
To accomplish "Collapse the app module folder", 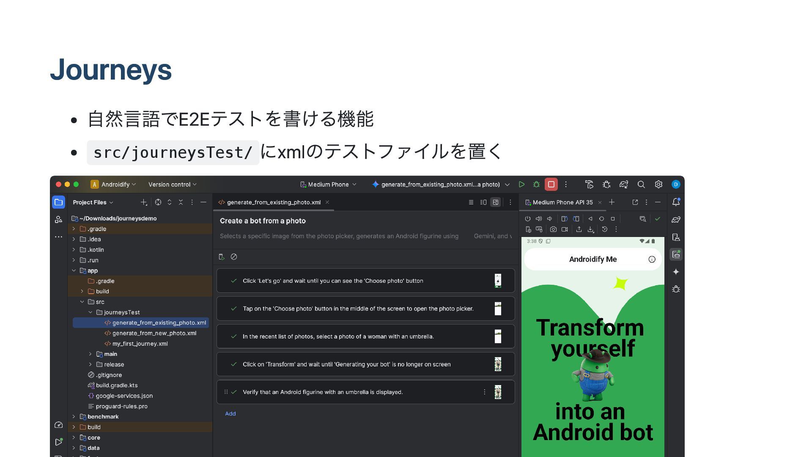I will click(74, 270).
